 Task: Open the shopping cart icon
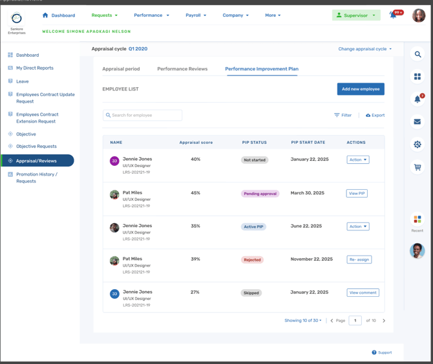tap(417, 167)
